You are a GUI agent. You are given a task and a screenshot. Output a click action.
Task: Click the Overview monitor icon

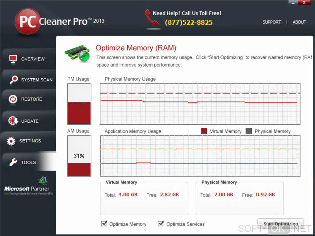[13, 60]
